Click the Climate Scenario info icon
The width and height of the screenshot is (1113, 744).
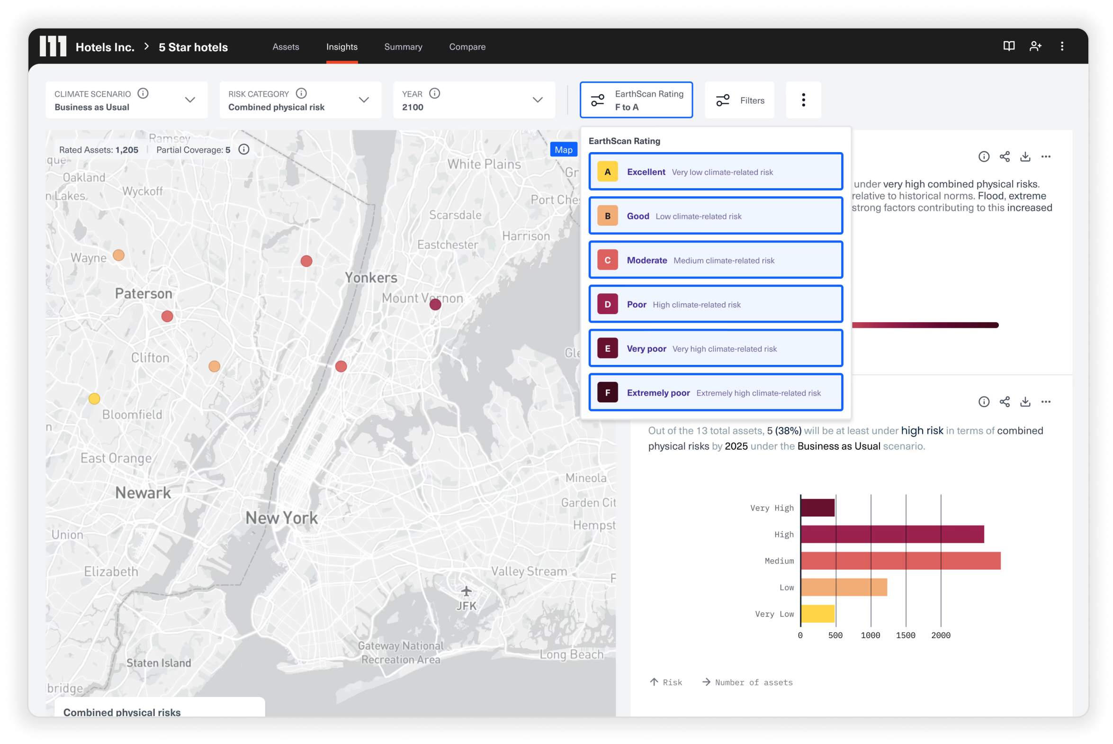coord(143,93)
